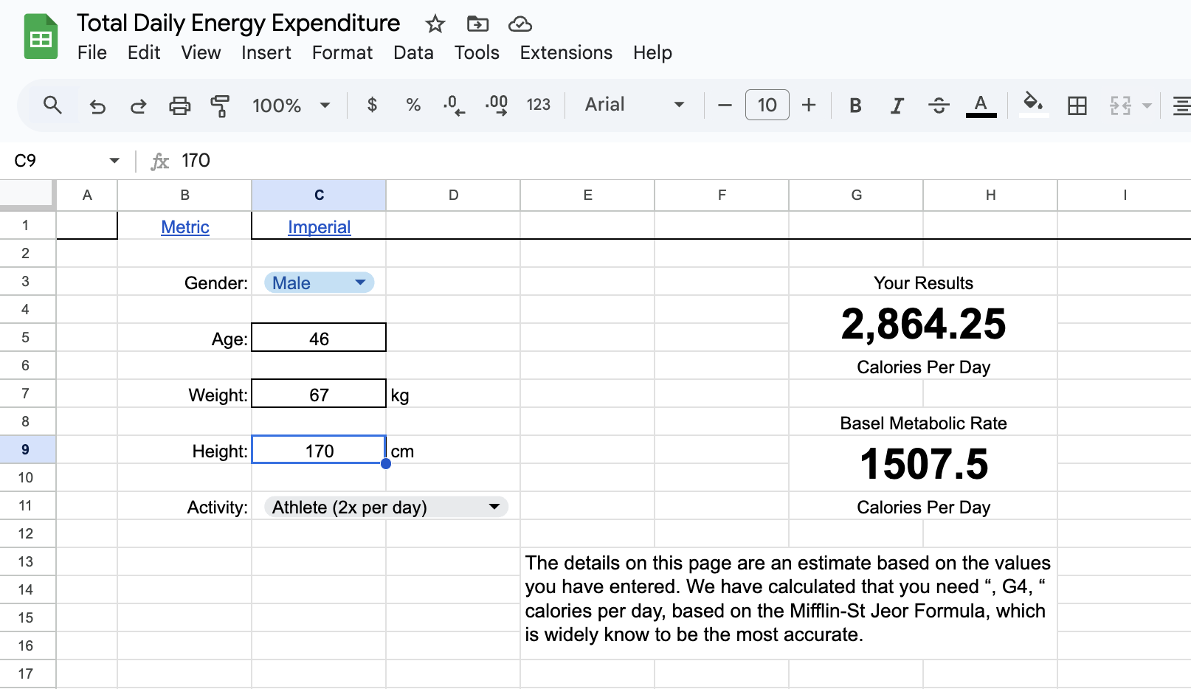Select the Your Results label cell
1191x689 pixels.
[923, 283]
